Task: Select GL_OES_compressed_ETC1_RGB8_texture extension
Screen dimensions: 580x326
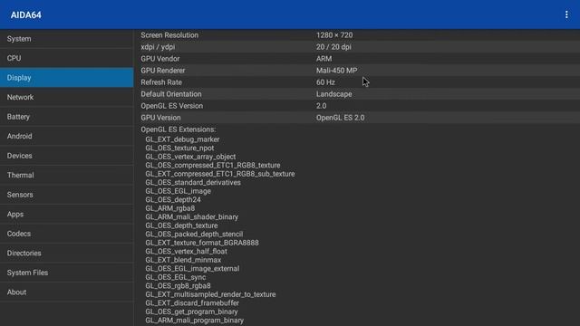Action: (x=213, y=165)
